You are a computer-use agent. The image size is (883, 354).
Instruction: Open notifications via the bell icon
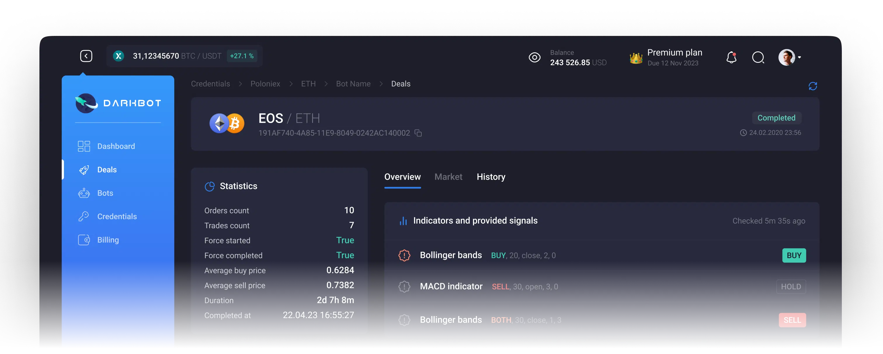(x=731, y=58)
